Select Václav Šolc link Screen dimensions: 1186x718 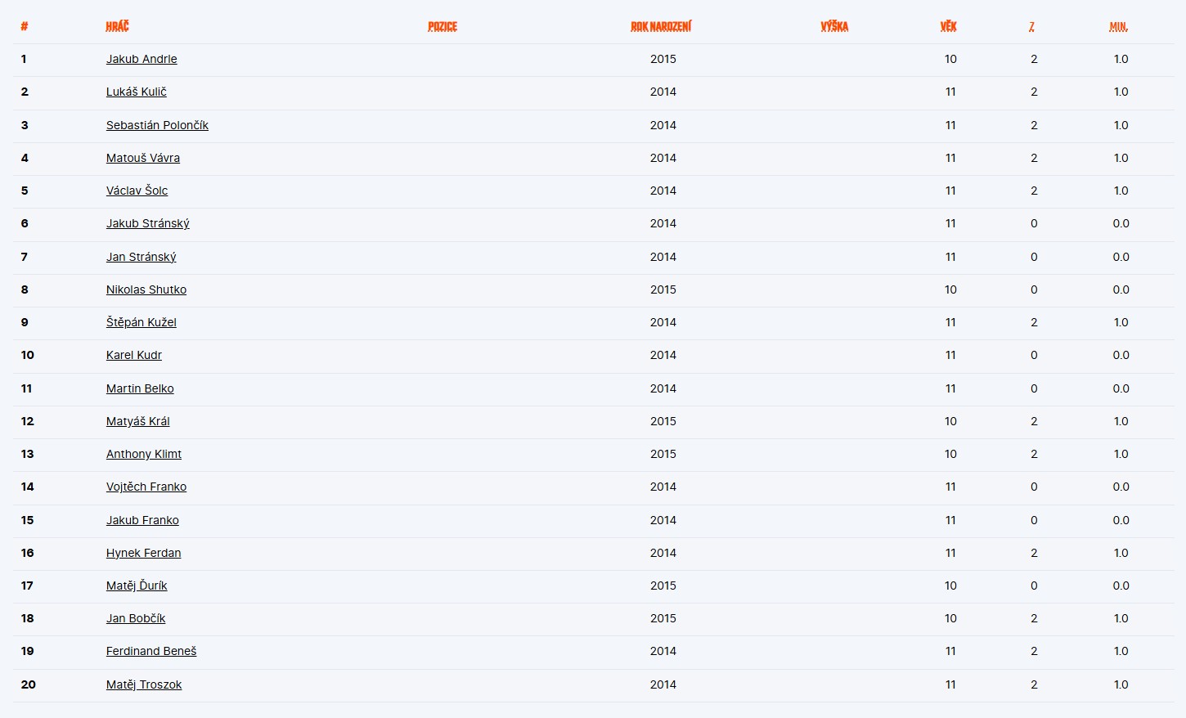coord(137,191)
